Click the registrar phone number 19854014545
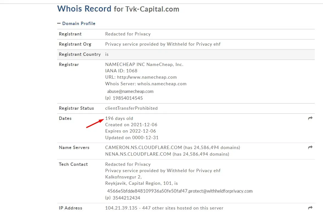 [128, 98]
